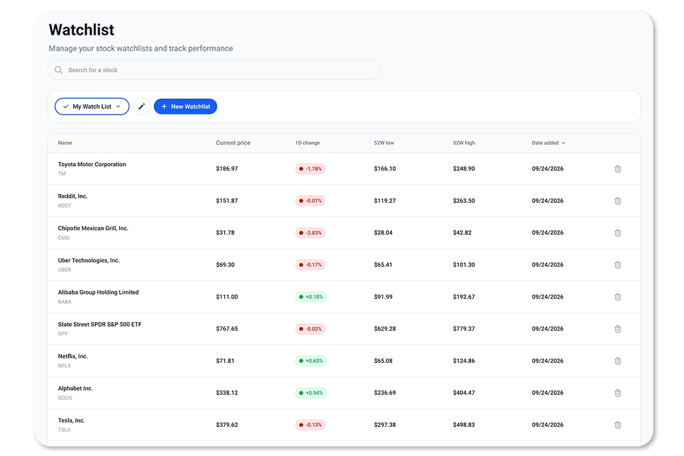
Task: Click the RDDT ticker symbol
Action: [64, 206]
